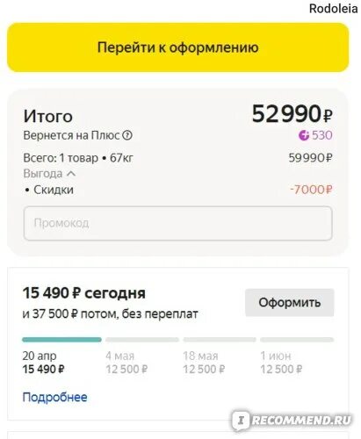Click the Скидки discount row

click(177, 190)
